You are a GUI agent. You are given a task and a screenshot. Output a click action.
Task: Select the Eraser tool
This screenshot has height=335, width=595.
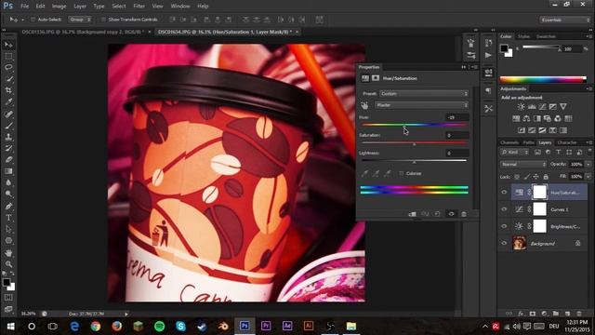pyautogui.click(x=8, y=159)
